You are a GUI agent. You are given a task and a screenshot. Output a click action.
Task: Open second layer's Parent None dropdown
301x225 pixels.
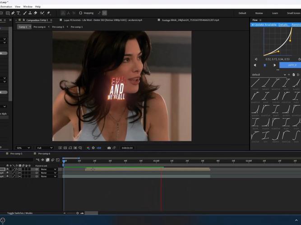48,173
